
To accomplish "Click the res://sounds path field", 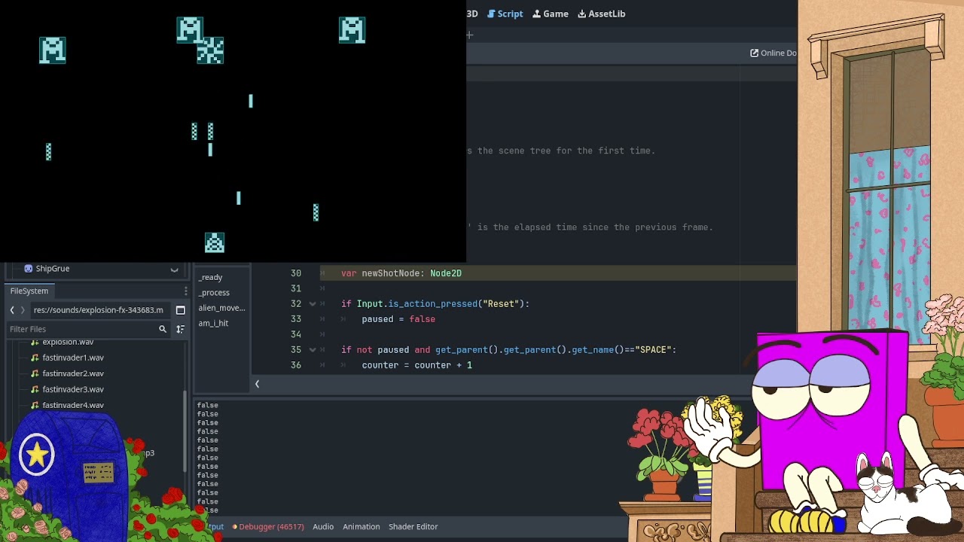I will pyautogui.click(x=98, y=310).
